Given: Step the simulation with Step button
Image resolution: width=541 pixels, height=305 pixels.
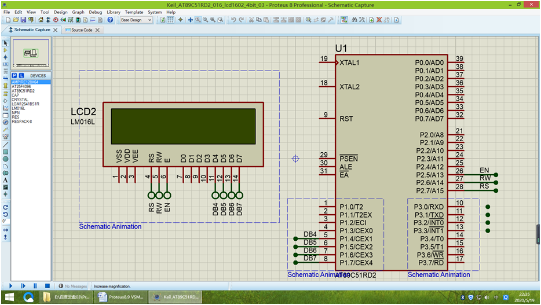Looking at the screenshot, I should click(23, 286).
